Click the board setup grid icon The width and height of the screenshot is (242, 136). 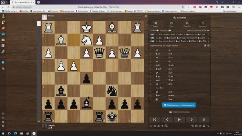(166, 126)
